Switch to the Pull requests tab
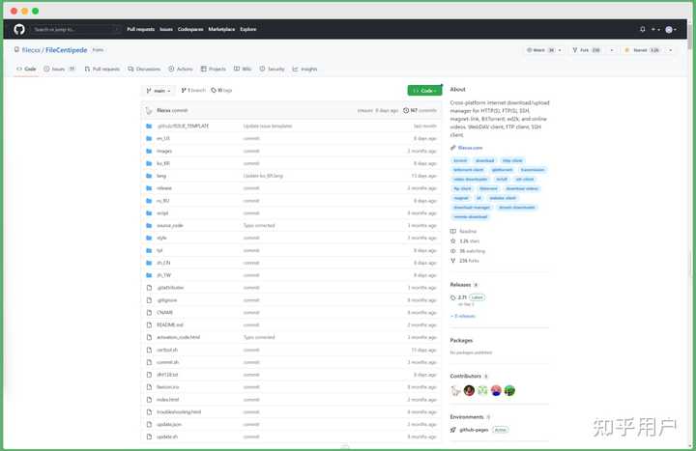The image size is (696, 451). click(102, 69)
